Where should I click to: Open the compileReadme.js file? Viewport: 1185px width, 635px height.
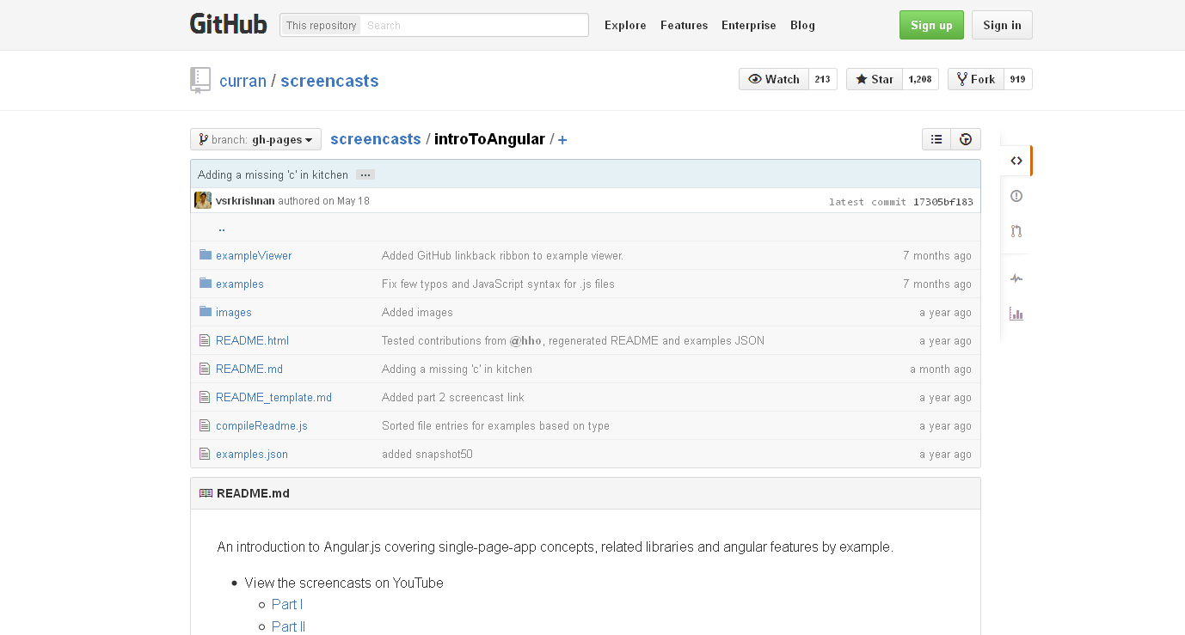[261, 425]
